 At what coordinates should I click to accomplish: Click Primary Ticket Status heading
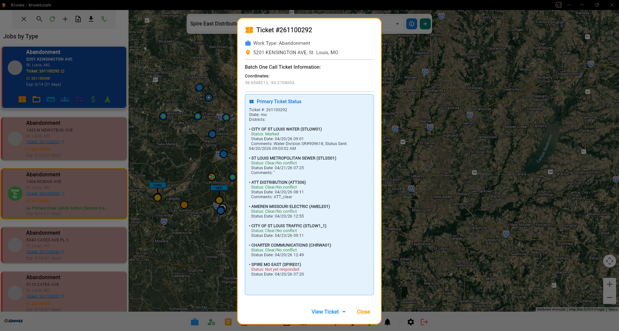coord(279,102)
